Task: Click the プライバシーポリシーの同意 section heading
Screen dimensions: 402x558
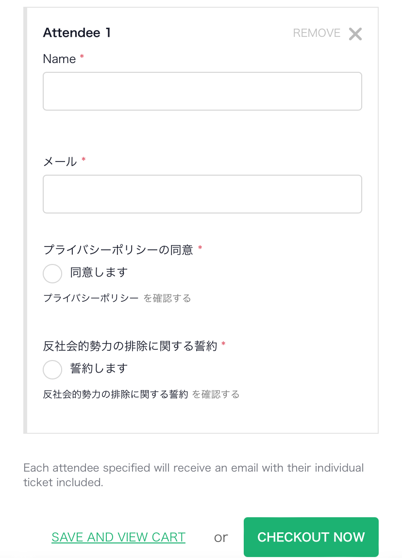Action: (118, 250)
